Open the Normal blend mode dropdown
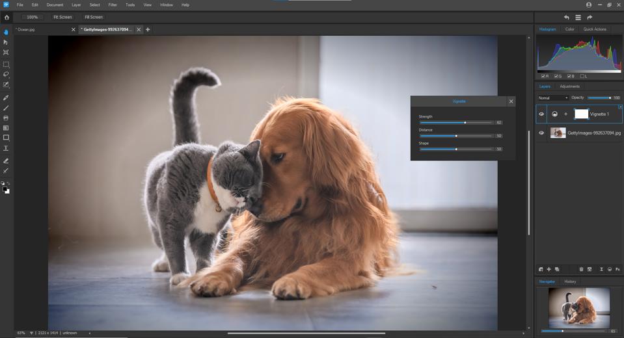The image size is (624, 338). [553, 97]
